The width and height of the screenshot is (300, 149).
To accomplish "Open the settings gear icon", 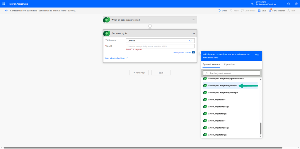I will (x=296, y=4).
